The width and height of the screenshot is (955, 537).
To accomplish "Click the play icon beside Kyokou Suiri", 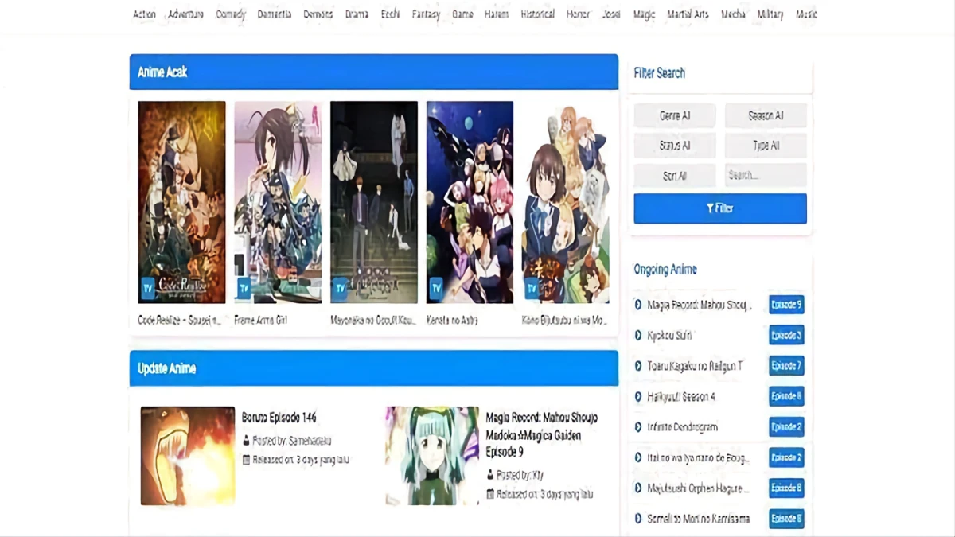I will (x=638, y=336).
